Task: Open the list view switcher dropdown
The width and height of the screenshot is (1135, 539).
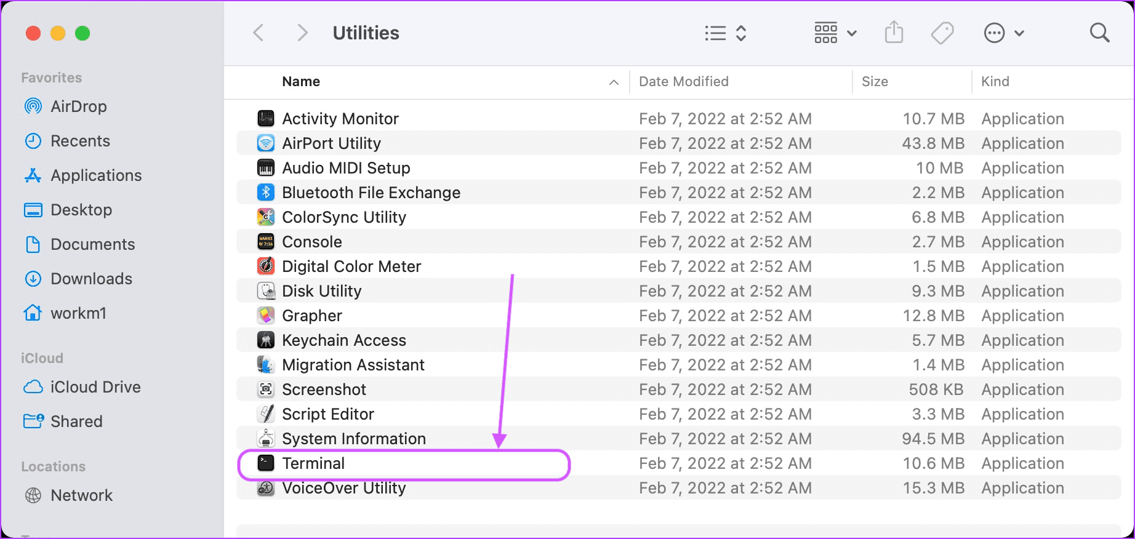Action: 726,33
